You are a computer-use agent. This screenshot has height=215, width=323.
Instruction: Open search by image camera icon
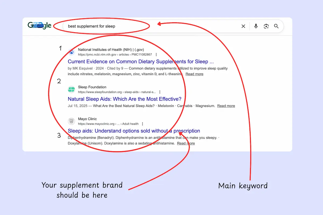[266, 26]
